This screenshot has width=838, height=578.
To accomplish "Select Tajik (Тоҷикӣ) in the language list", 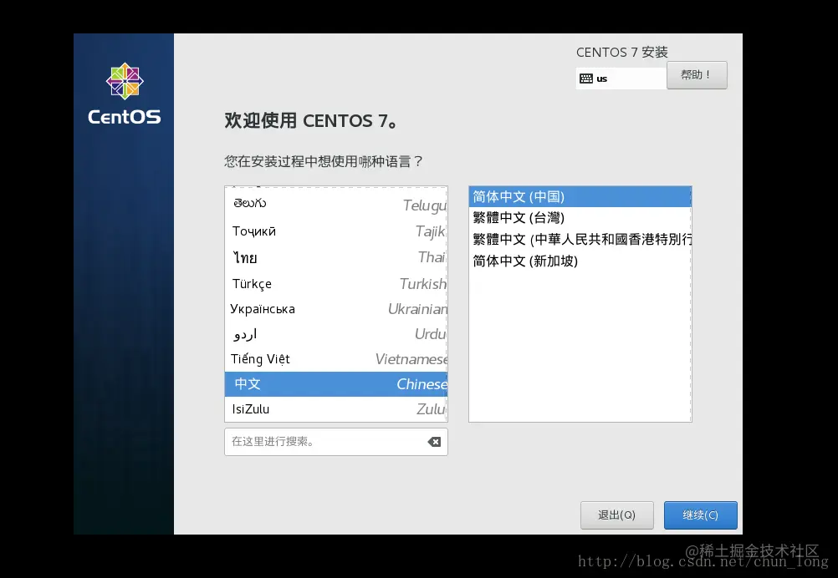I will pos(335,231).
